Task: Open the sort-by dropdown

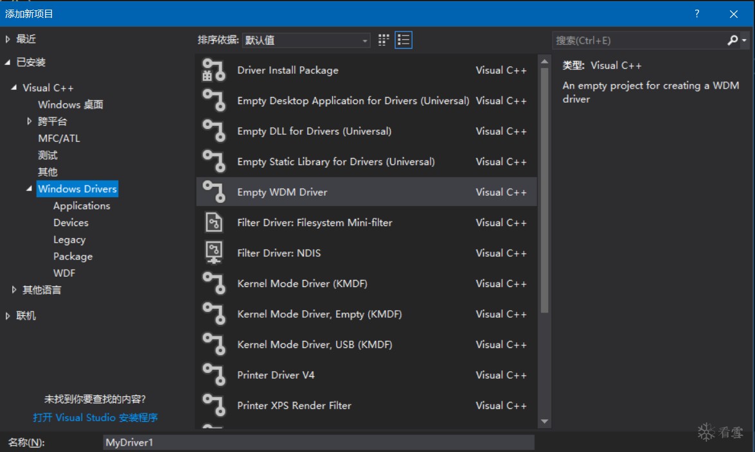Action: tap(306, 40)
